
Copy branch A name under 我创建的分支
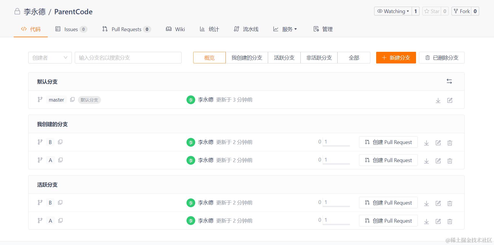[x=61, y=160]
